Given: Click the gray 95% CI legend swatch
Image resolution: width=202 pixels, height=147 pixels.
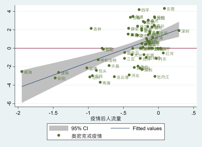Looking at the screenshot, I should pos(59,128).
